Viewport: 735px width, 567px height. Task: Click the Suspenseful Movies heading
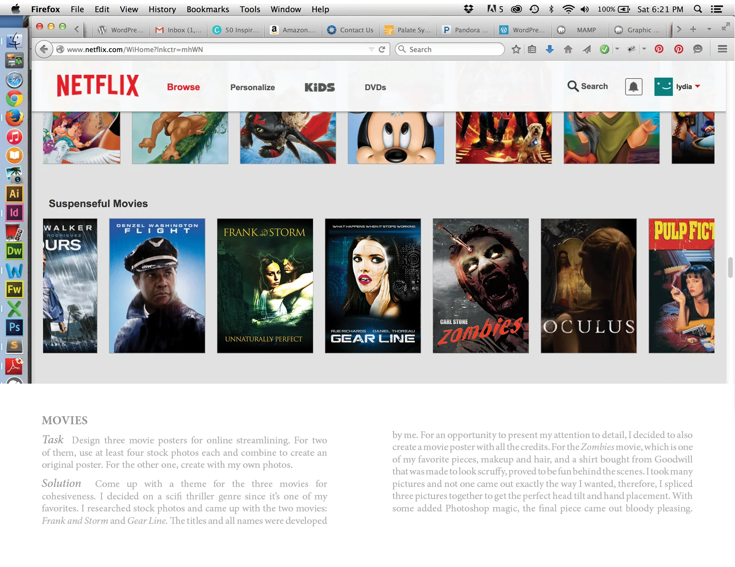[98, 204]
